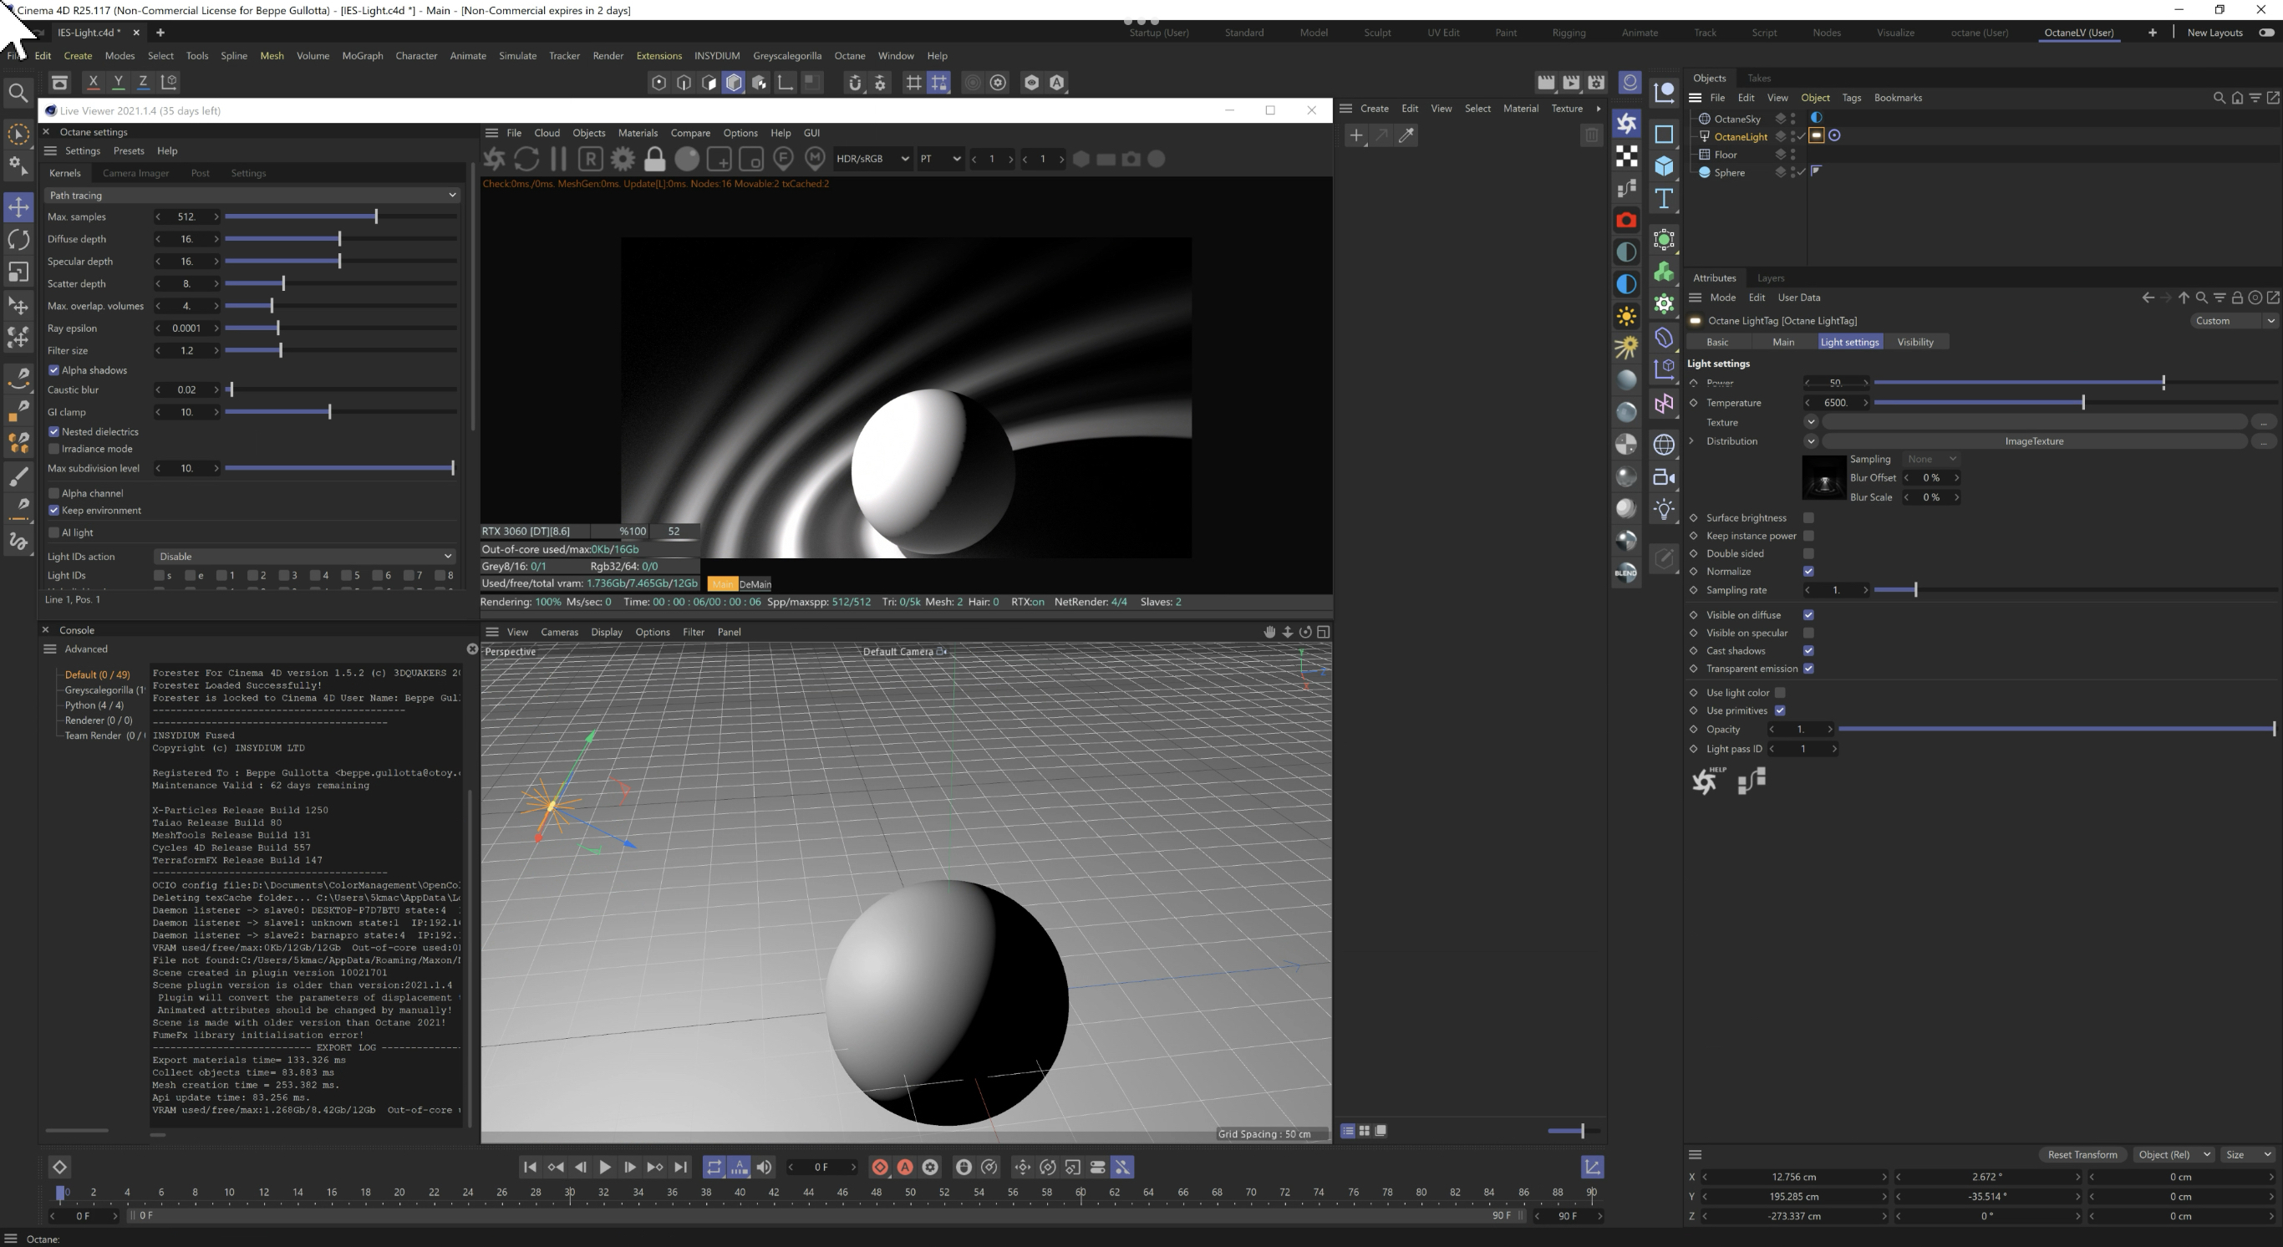Select the Move tool in left toolbar

[x=18, y=207]
